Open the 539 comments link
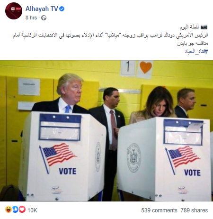 click(159, 210)
